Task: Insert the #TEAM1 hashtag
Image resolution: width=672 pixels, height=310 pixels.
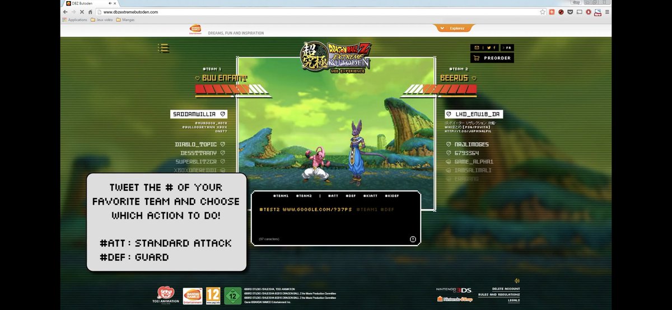Action: (281, 196)
